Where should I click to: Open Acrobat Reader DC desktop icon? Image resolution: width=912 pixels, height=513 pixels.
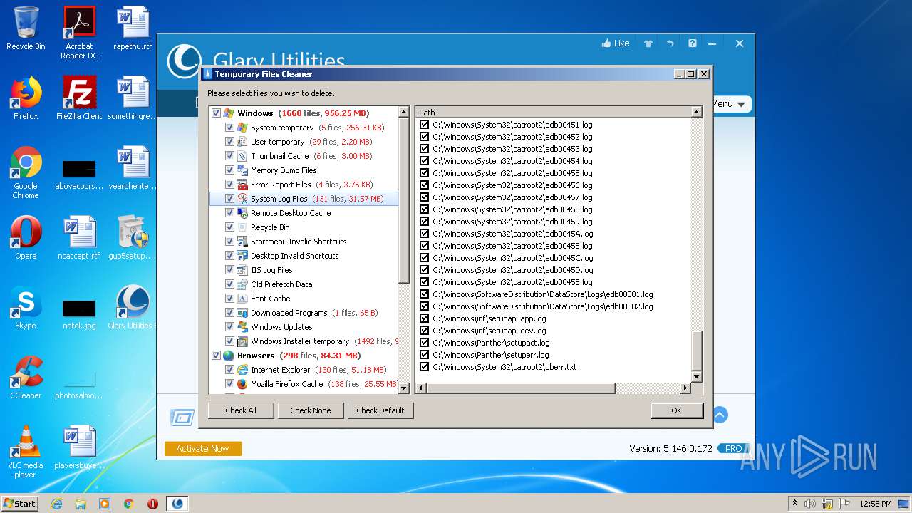pos(79,32)
